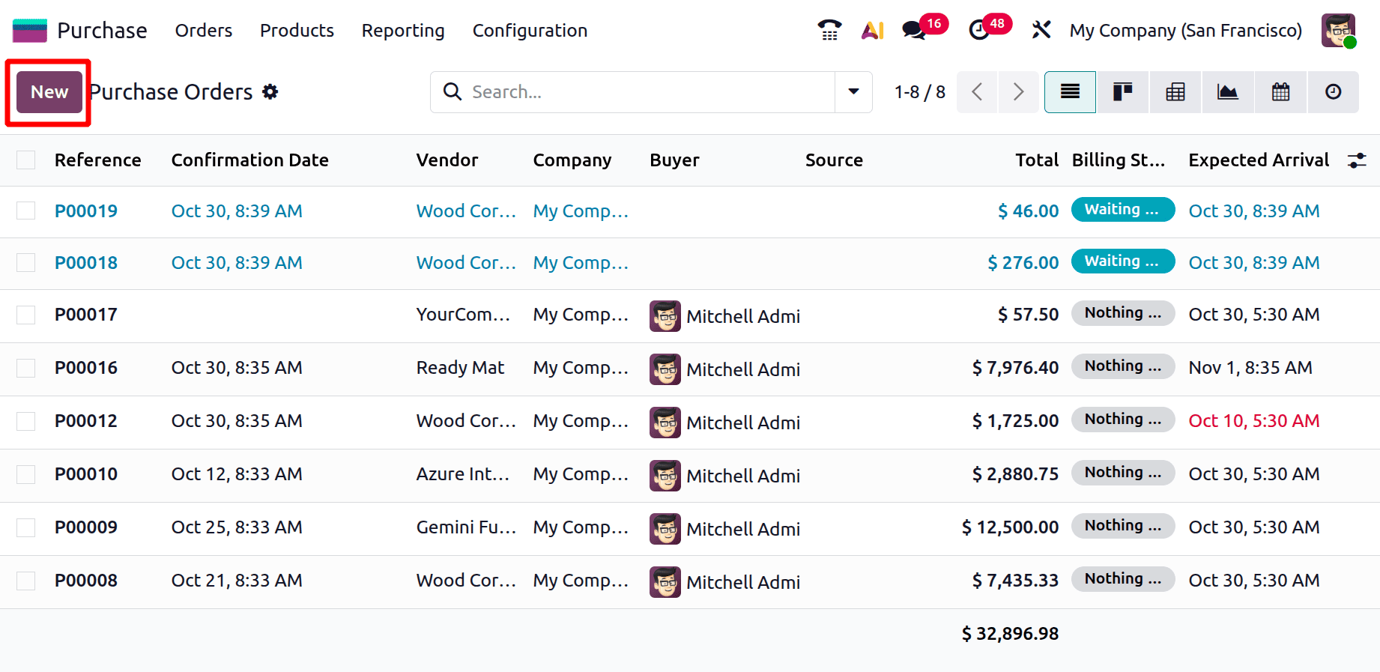Sort by the Vendor column header

[447, 160]
